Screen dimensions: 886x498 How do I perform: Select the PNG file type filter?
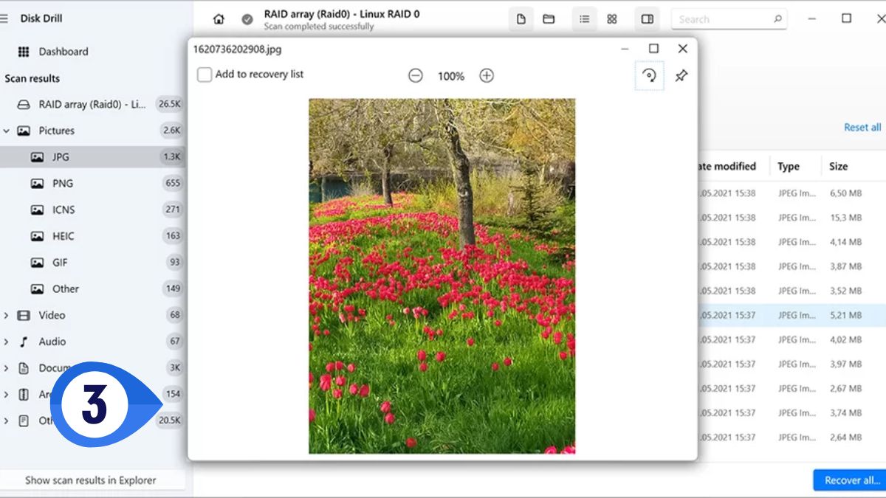(92, 183)
